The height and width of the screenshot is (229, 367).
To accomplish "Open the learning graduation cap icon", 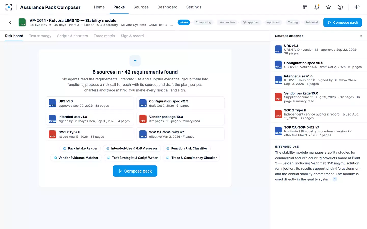I will 329,7.
